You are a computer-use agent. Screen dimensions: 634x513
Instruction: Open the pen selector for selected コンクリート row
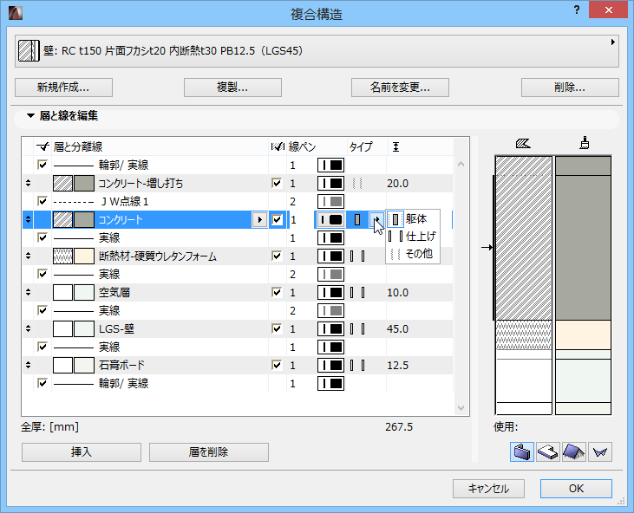330,220
